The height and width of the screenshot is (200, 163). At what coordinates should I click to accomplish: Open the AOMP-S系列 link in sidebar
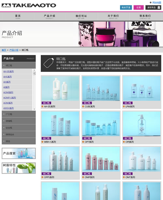point(9,98)
